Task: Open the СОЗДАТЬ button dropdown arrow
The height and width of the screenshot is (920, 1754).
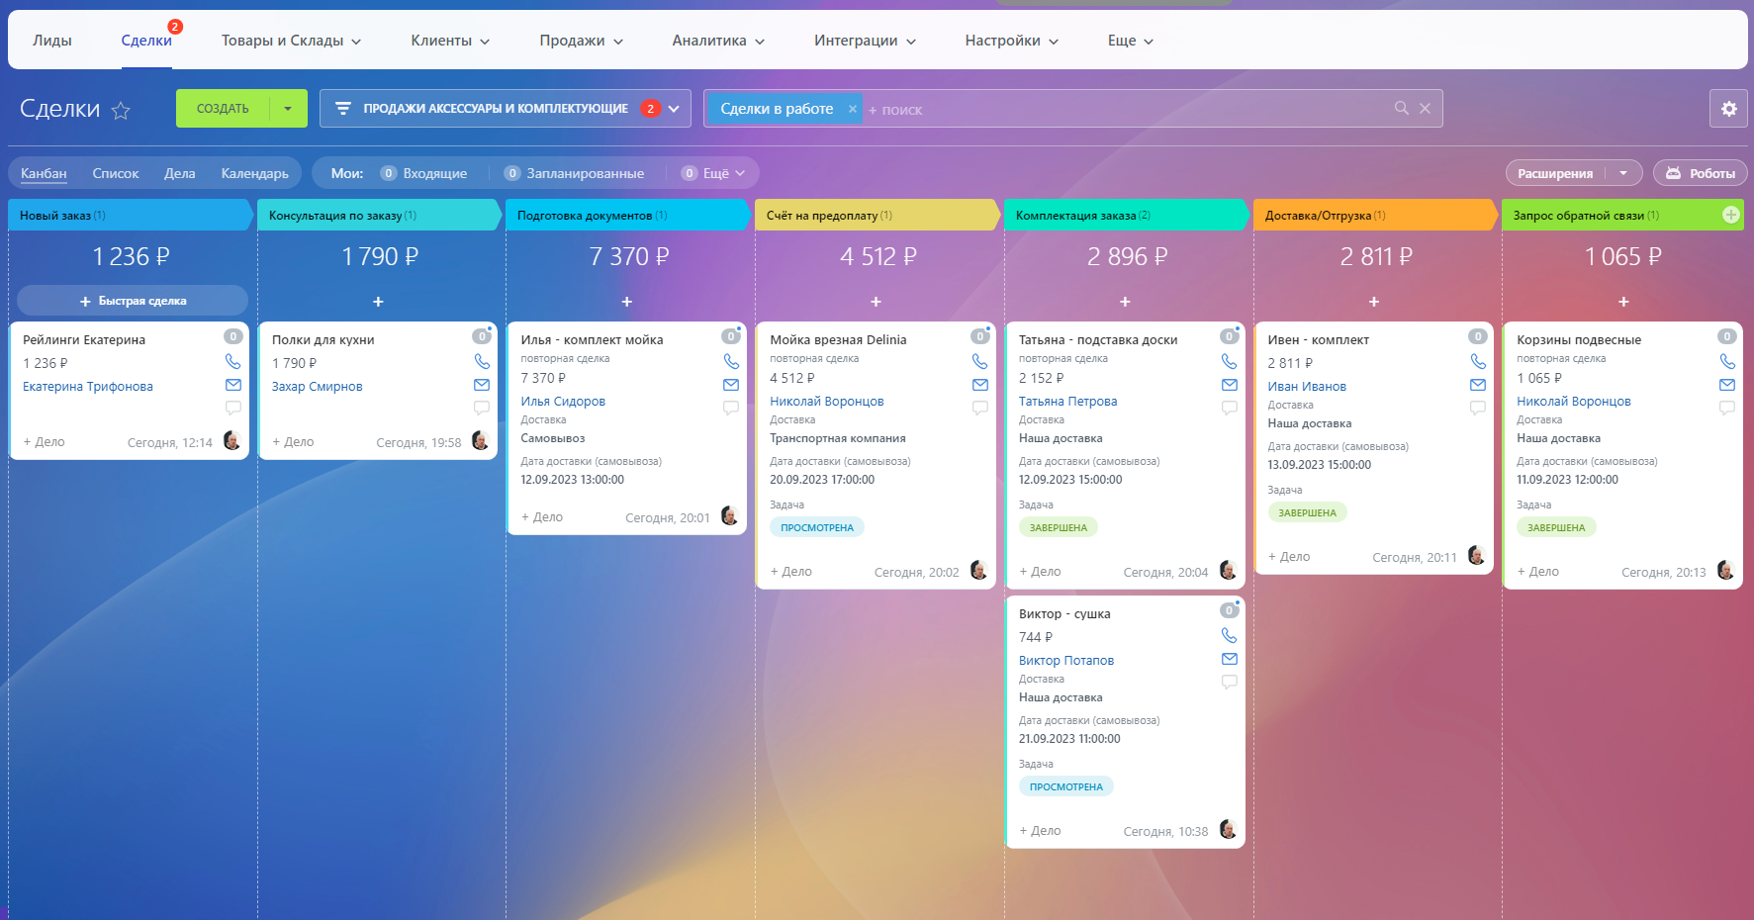Action: pos(288,109)
